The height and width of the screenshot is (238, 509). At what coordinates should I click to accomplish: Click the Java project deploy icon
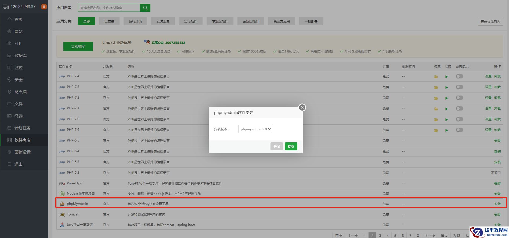[62, 225]
